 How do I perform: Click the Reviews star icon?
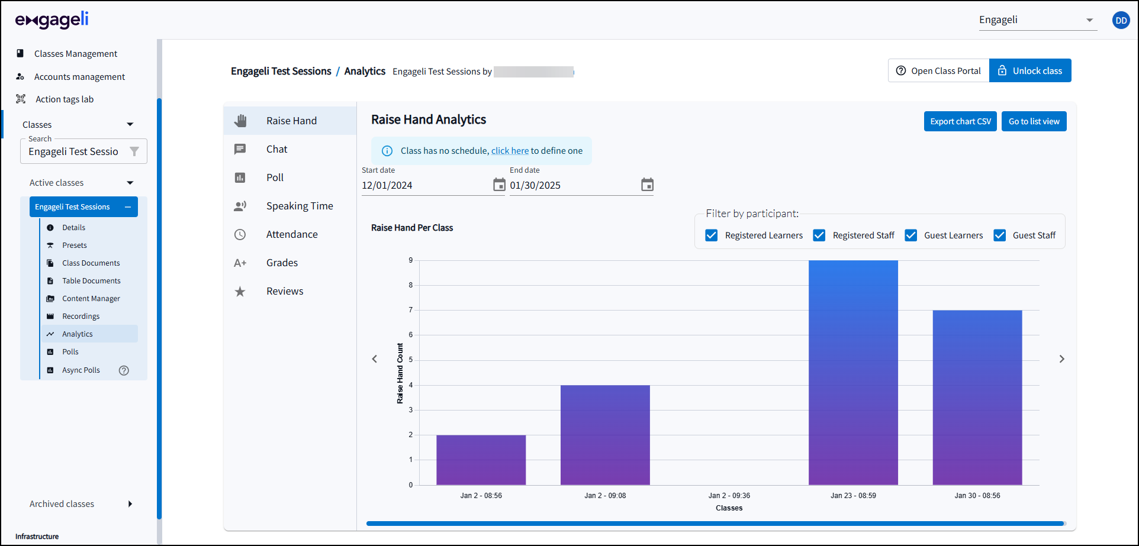tap(240, 291)
